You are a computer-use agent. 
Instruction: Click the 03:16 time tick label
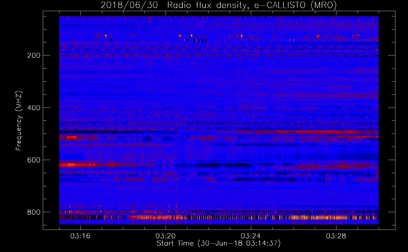pos(80,236)
